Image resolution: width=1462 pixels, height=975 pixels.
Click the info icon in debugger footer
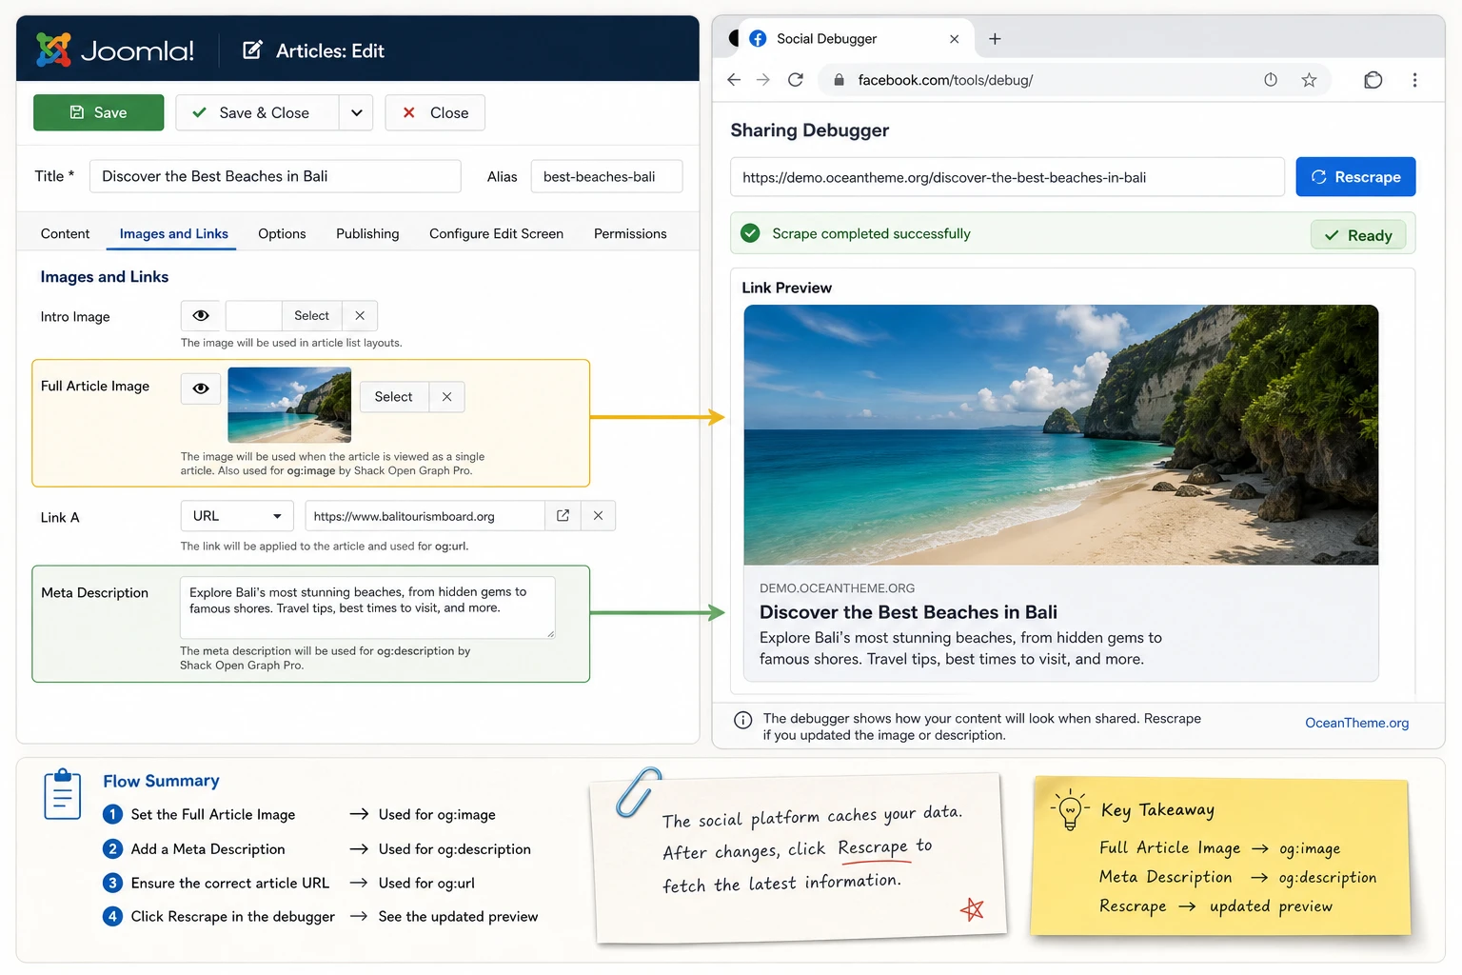(x=742, y=721)
